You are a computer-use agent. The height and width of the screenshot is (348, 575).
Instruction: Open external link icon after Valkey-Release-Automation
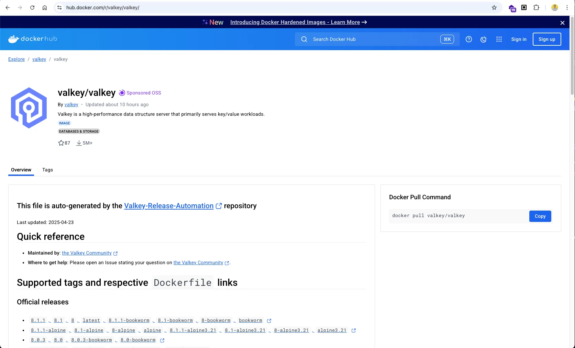point(219,206)
